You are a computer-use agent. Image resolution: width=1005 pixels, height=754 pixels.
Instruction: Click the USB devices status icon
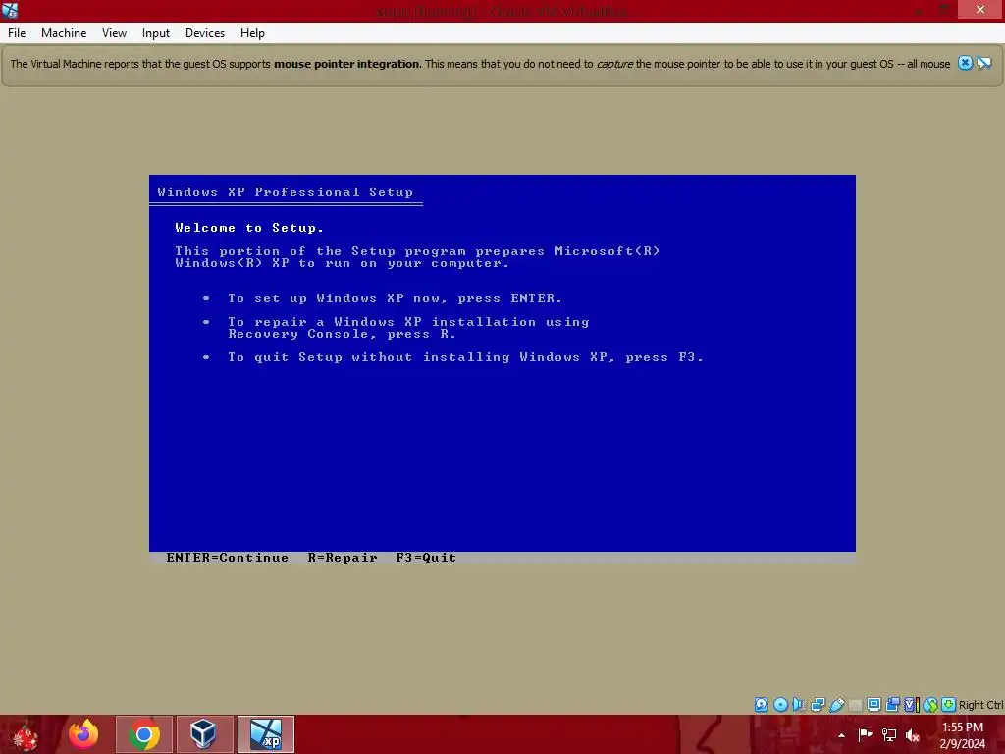(x=836, y=705)
